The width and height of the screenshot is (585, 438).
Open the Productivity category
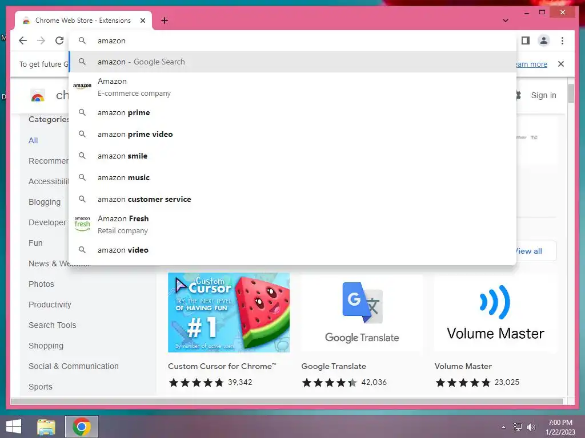coord(50,305)
